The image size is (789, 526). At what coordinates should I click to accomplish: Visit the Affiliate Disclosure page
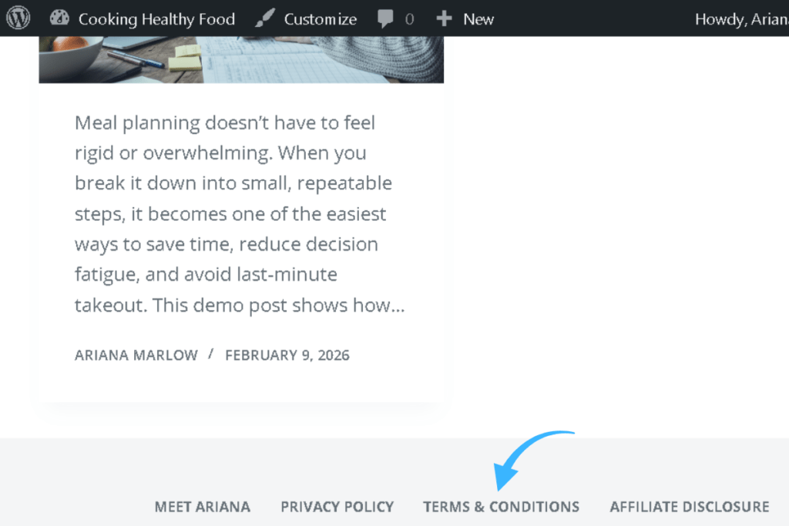[689, 507]
